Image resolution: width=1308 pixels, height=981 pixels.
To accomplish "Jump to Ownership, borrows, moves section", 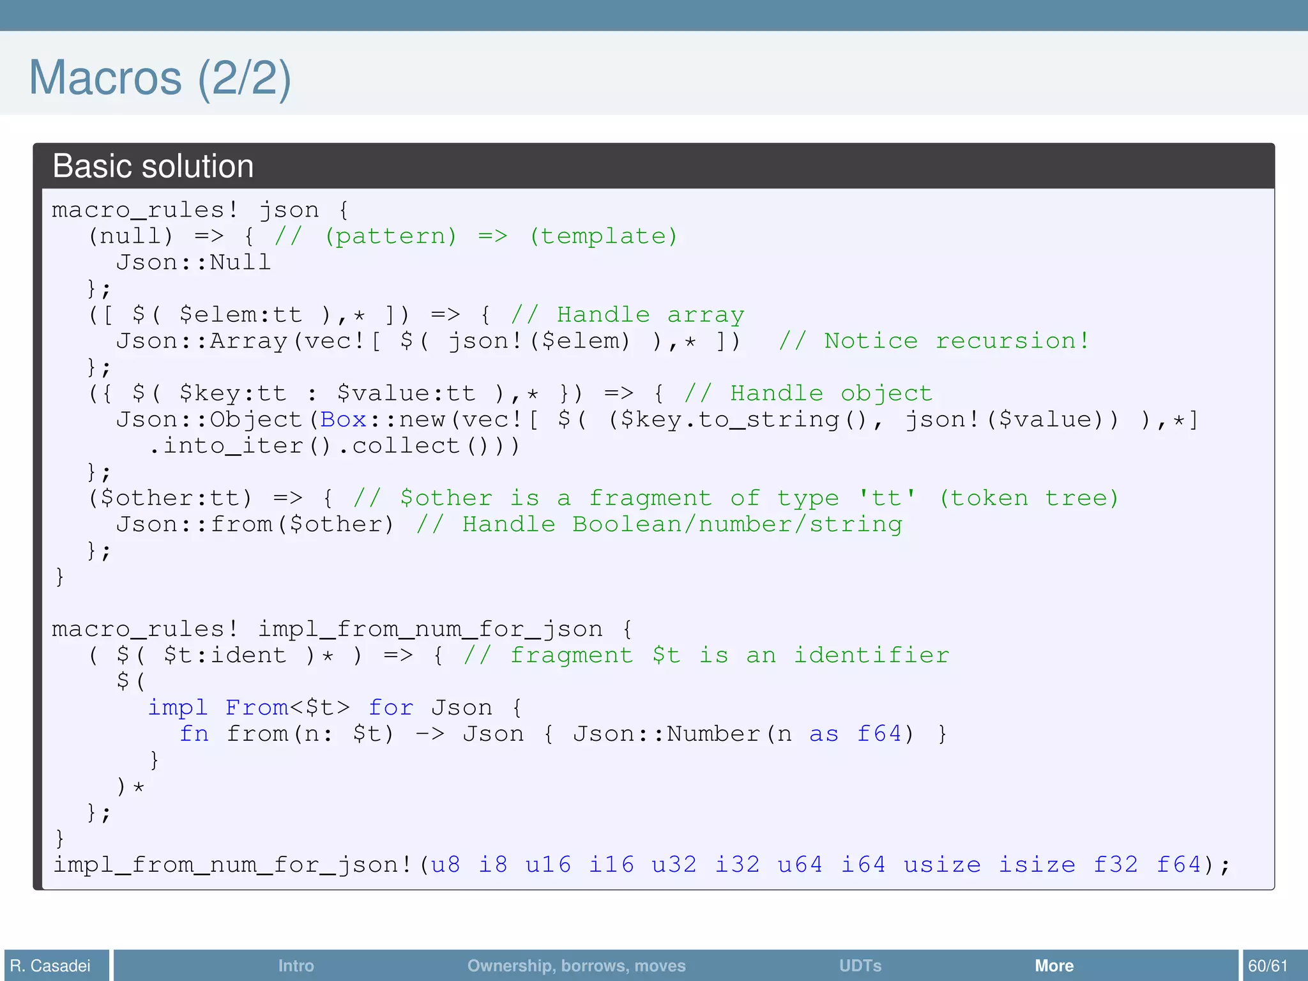I will coord(576,965).
